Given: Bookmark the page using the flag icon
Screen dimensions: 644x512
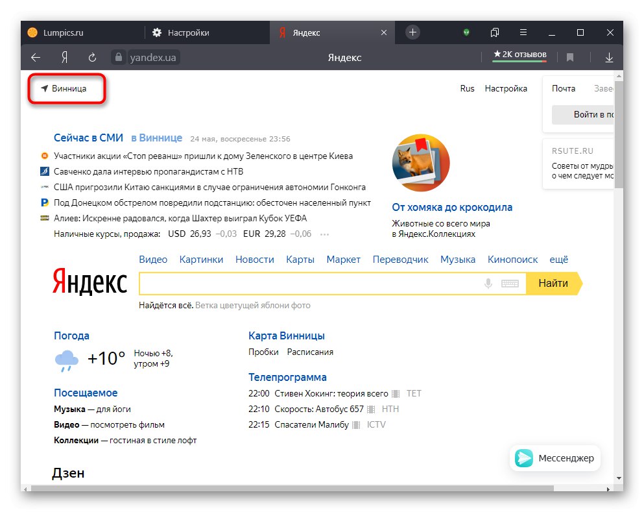Looking at the screenshot, I should 569,57.
